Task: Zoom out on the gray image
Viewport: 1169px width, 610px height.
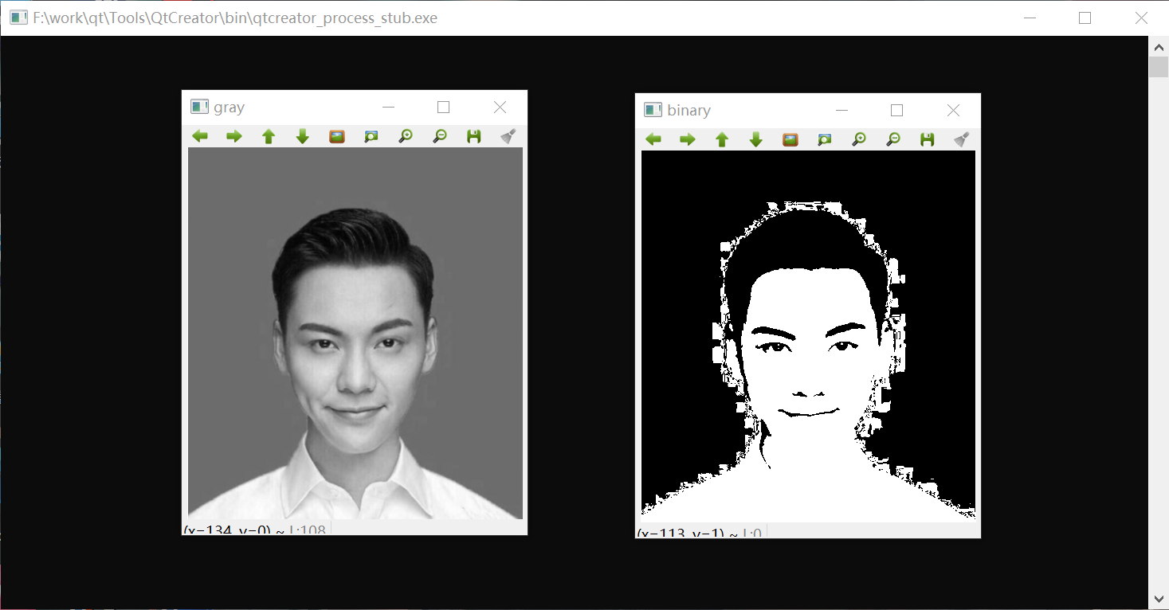Action: tap(440, 136)
